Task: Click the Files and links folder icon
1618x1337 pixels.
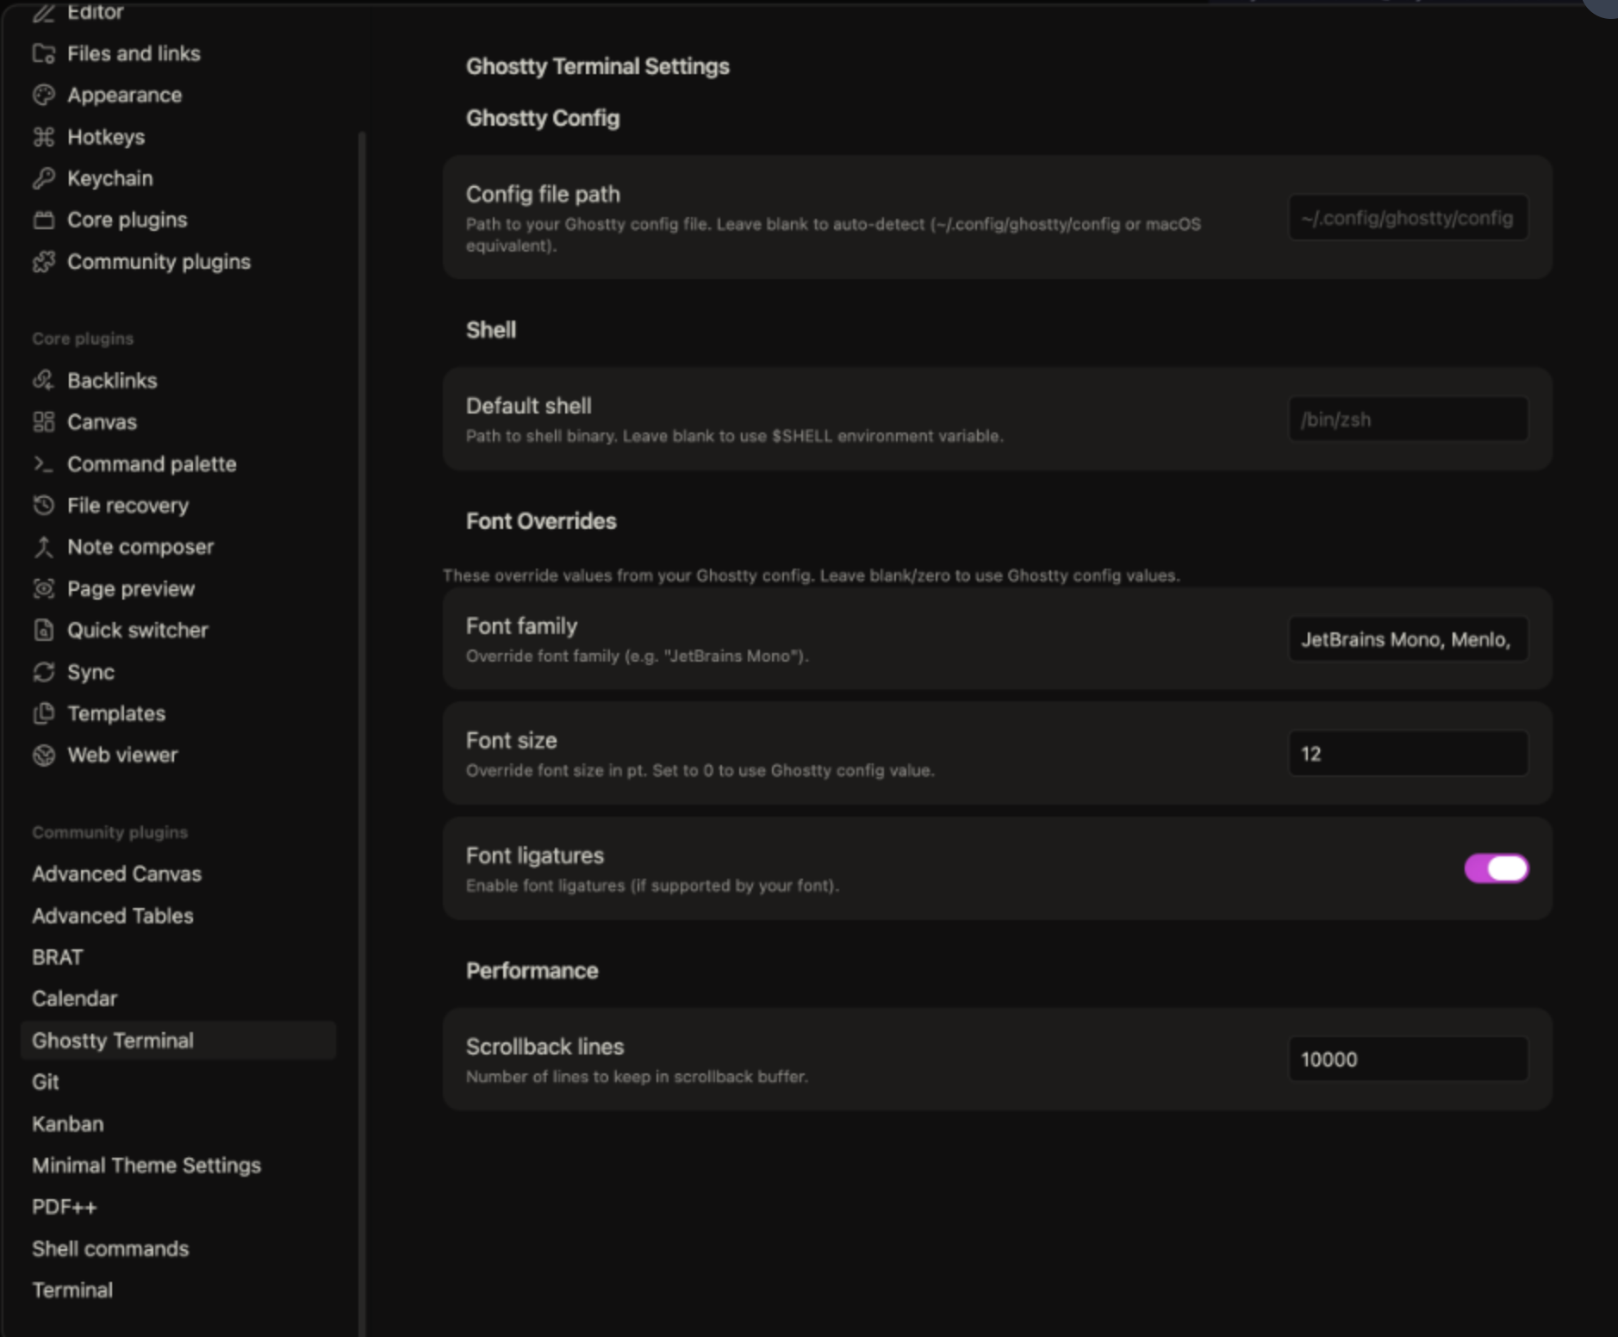Action: pos(44,53)
